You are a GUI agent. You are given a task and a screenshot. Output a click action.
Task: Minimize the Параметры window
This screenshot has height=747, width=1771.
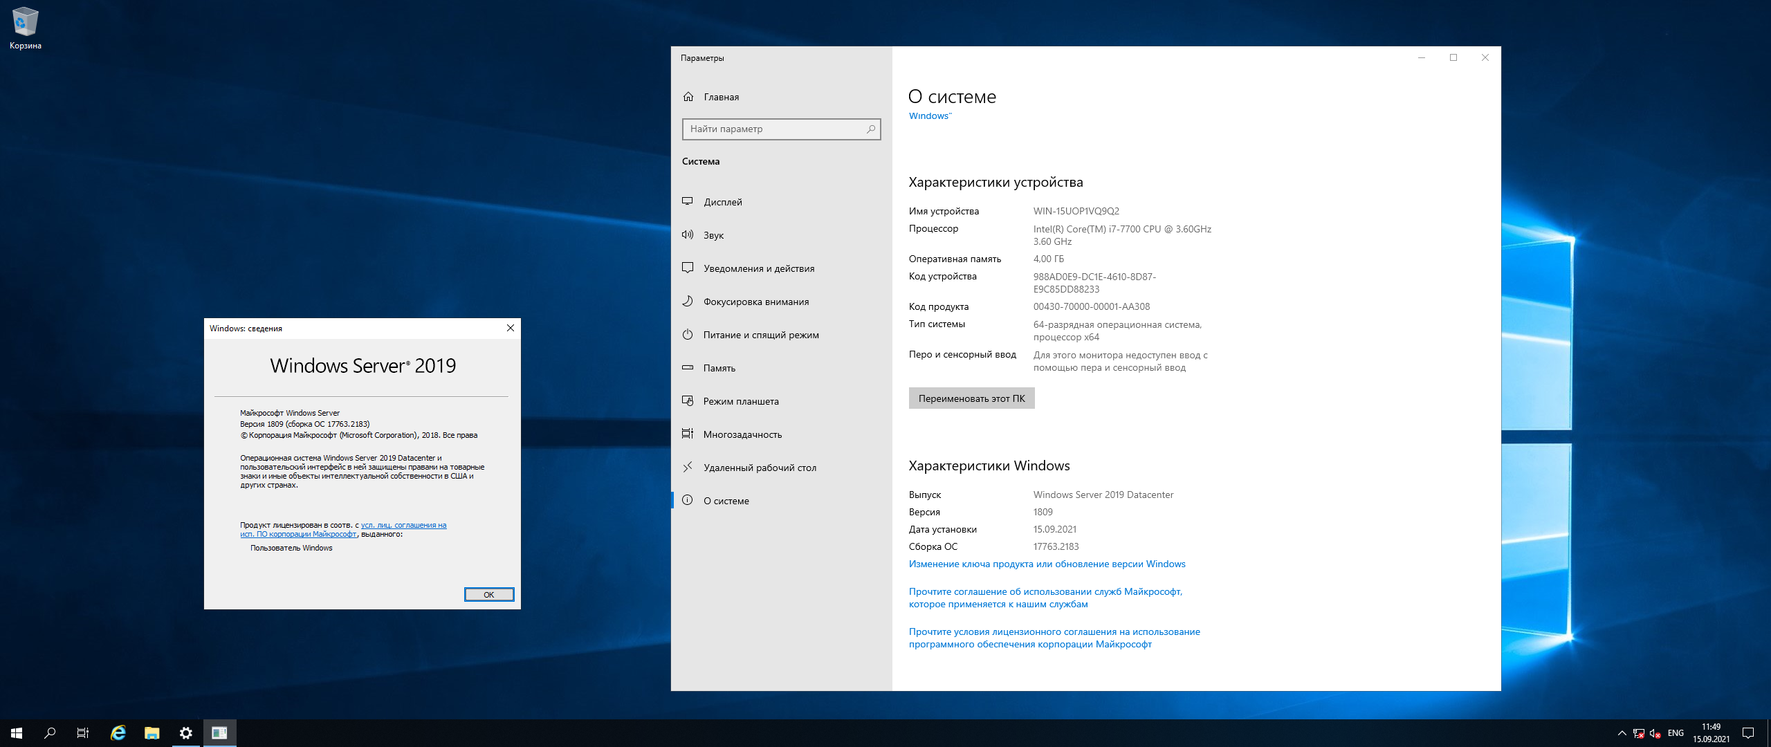[x=1422, y=57]
